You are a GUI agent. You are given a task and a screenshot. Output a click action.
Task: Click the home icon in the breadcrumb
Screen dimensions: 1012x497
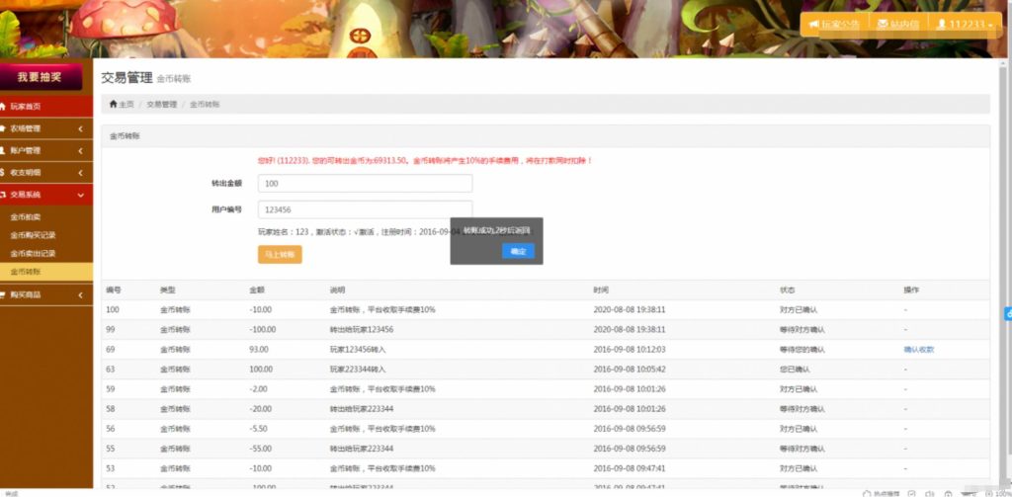pos(113,104)
